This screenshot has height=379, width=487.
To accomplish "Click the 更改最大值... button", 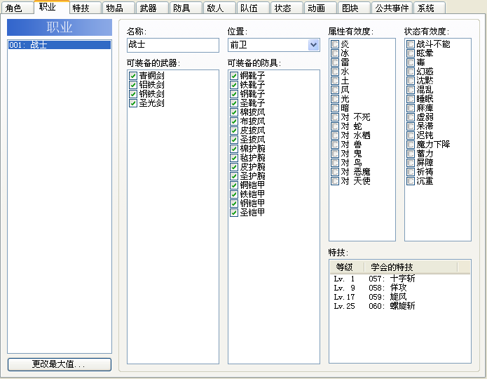I will pos(60,364).
